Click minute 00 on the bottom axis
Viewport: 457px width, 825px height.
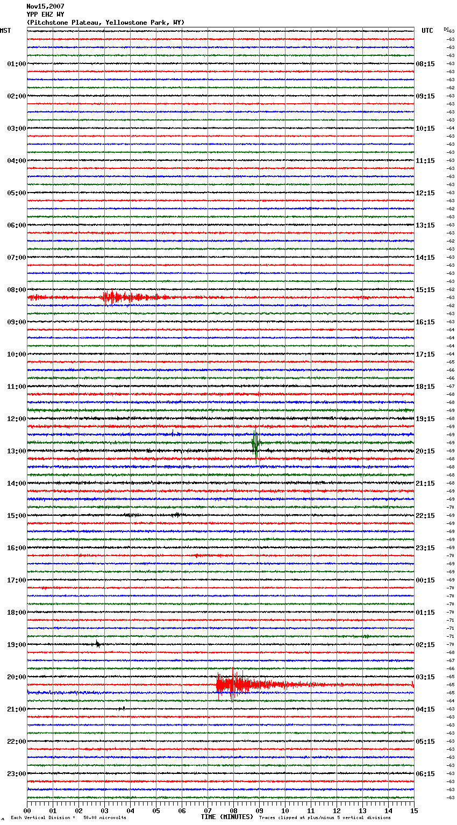[27, 810]
